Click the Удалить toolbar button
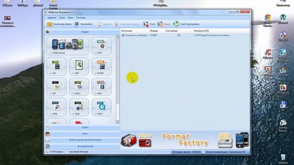The width and height of the screenshot is (294, 165). point(104,24)
